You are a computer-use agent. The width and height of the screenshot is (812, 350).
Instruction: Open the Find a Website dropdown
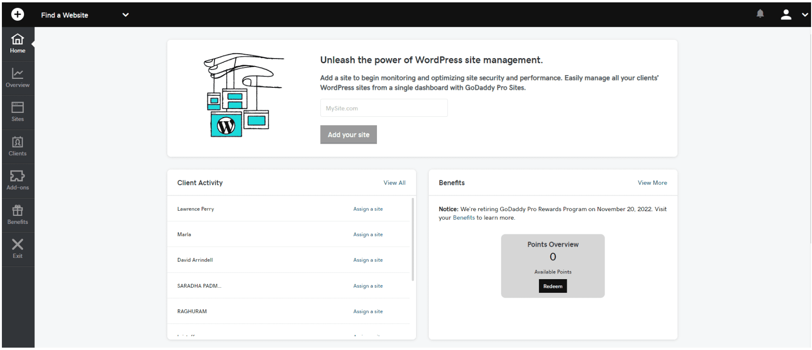pos(85,15)
